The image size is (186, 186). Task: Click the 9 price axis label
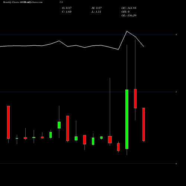coord(176,35)
